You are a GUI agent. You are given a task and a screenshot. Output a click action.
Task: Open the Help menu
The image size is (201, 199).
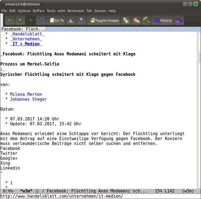click(x=112, y=11)
